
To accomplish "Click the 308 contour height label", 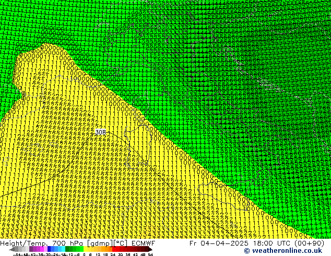I will (100, 132).
